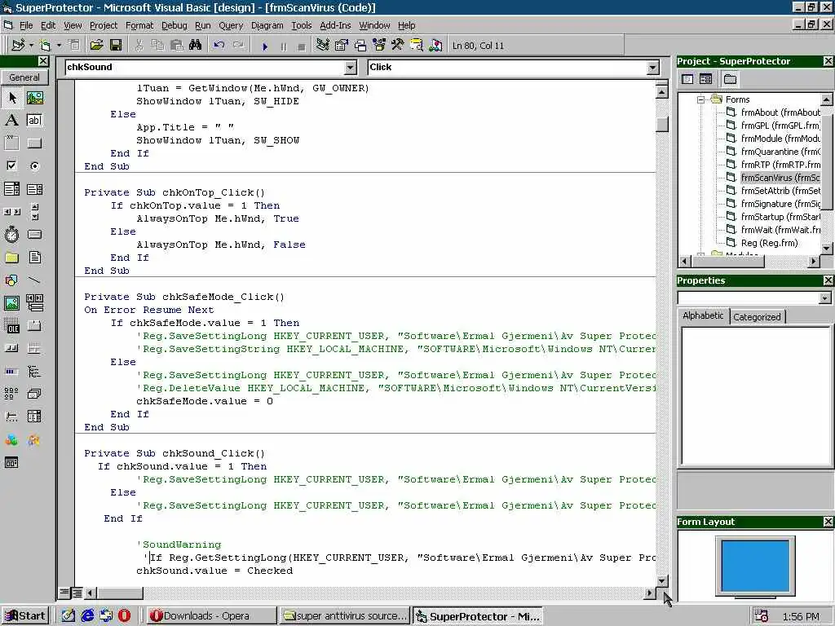
Task: Open the Add-Ins menu
Action: (335, 25)
